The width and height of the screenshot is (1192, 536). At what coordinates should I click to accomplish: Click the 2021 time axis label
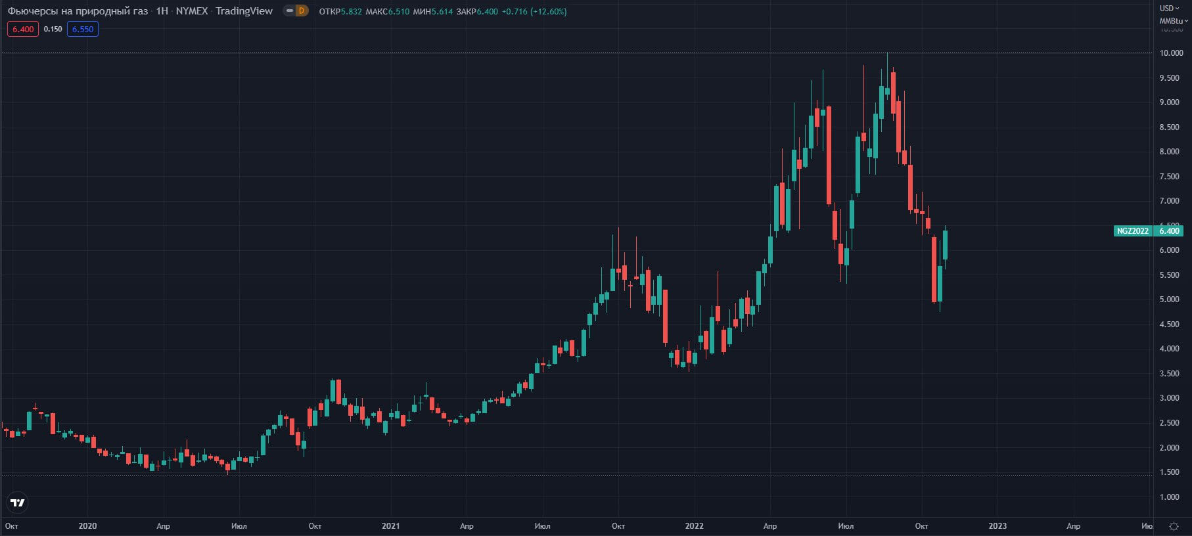point(390,526)
